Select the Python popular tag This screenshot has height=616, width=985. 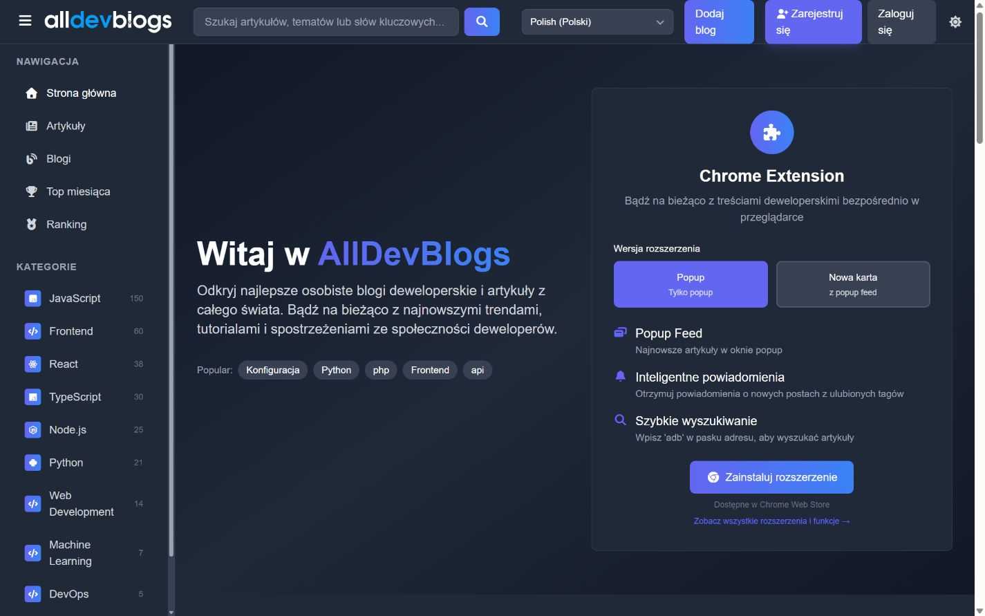pos(336,370)
